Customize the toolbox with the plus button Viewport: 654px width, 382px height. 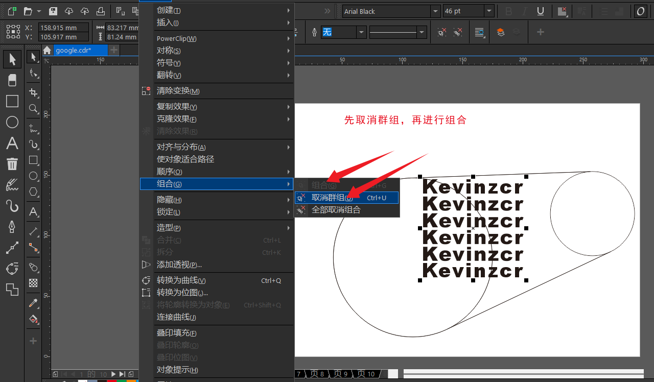(x=33, y=341)
